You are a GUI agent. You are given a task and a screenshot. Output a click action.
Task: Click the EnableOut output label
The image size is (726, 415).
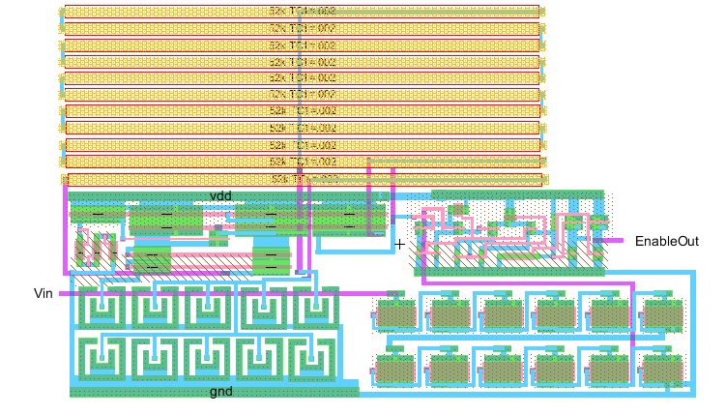tap(666, 241)
